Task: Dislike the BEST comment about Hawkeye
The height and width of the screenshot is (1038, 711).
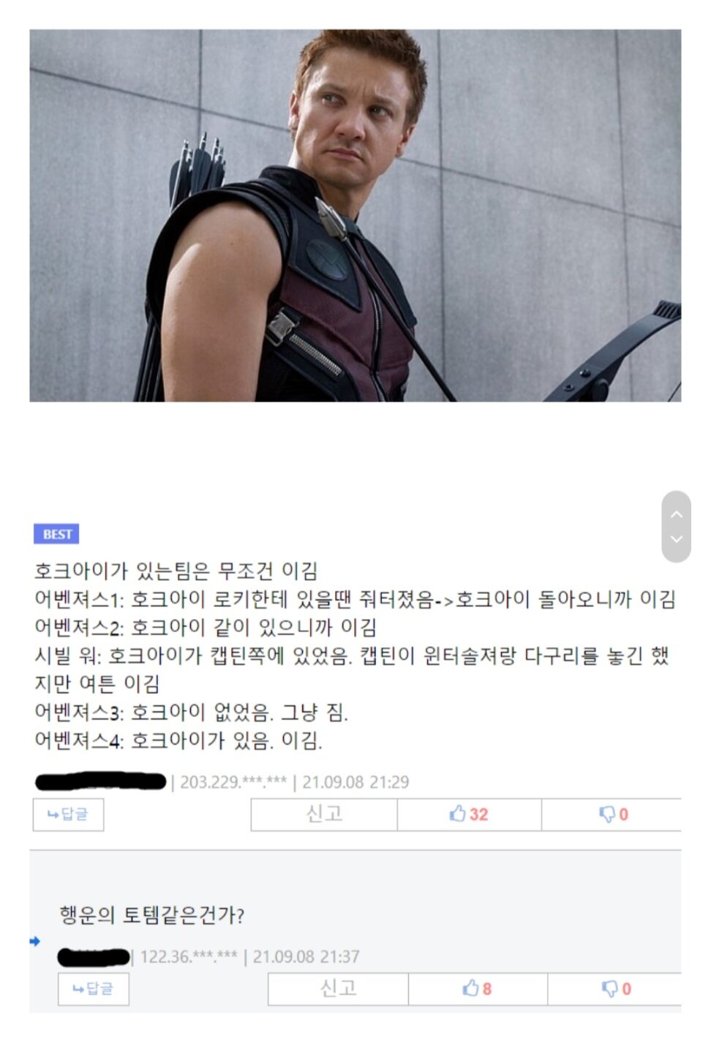Action: (613, 814)
